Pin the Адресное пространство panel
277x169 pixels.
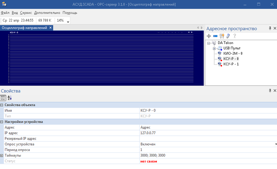(270, 28)
